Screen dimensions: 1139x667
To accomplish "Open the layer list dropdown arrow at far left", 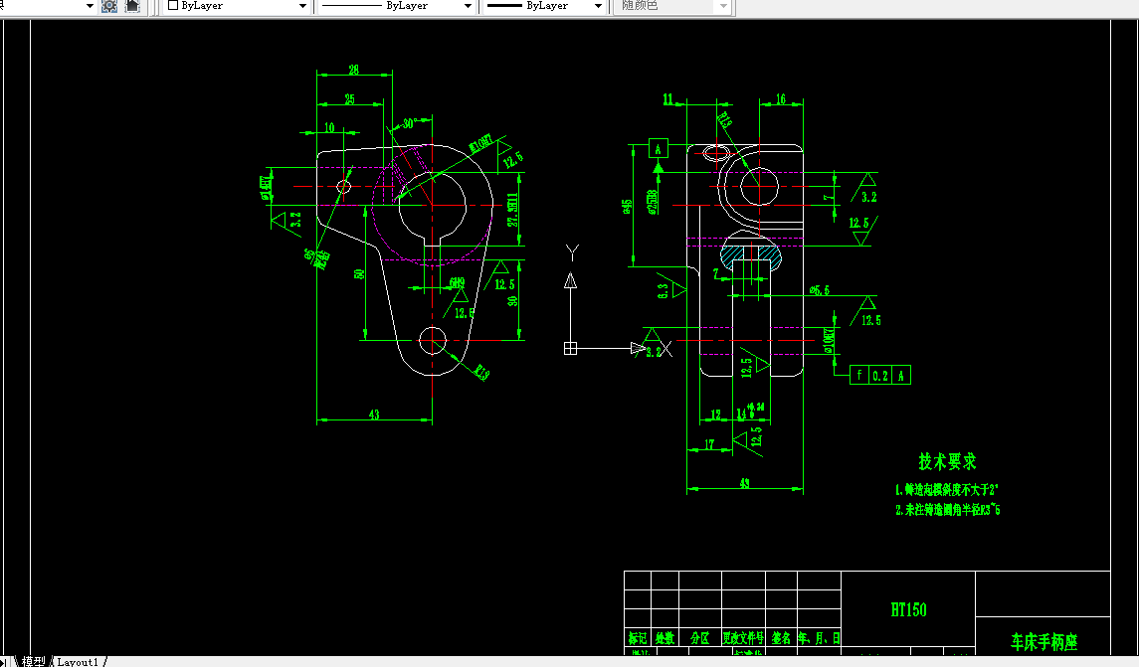I will pyautogui.click(x=90, y=6).
